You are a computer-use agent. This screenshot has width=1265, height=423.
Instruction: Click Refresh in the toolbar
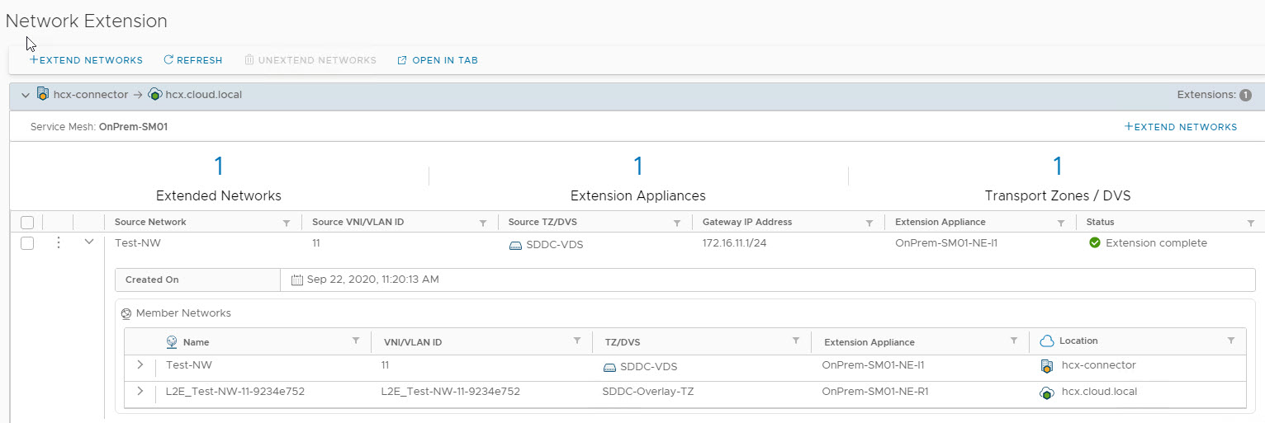pos(193,60)
